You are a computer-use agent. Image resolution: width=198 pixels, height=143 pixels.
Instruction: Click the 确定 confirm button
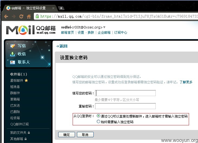pos(67,135)
